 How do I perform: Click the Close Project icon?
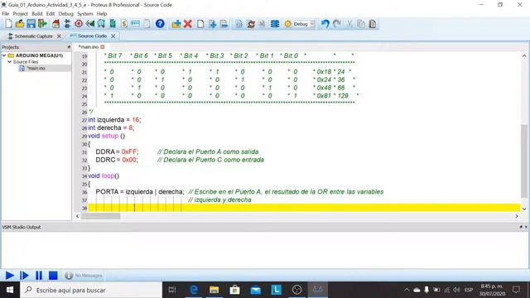(x=42, y=24)
